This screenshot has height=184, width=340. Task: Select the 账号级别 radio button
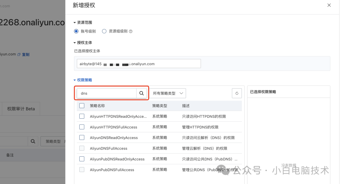[76, 31]
